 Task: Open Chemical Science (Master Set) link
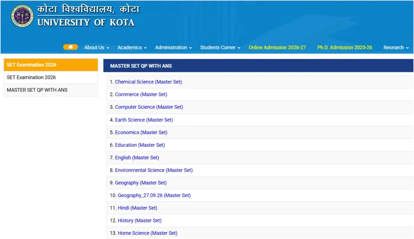(x=148, y=82)
